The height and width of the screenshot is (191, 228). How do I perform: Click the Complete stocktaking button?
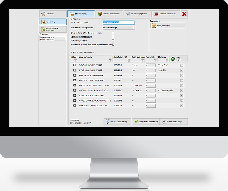point(145,122)
